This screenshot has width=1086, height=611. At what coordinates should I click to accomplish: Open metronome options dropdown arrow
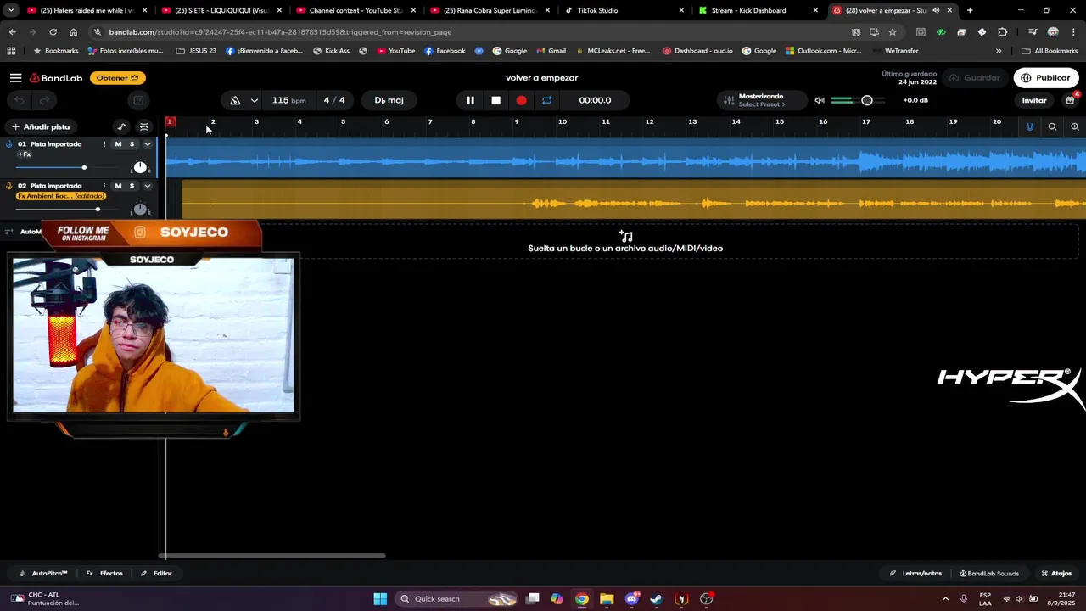click(254, 100)
